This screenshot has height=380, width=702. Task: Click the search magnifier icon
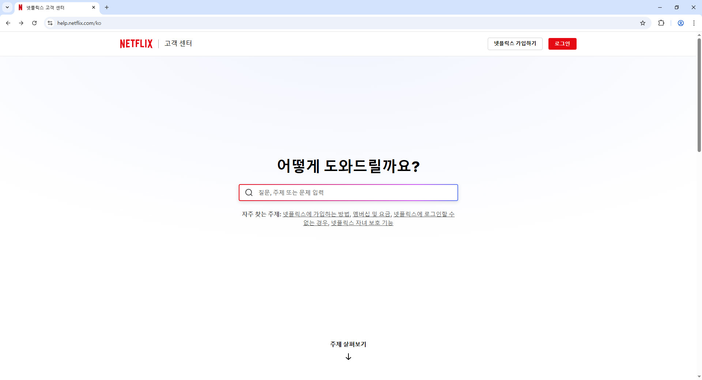(249, 192)
